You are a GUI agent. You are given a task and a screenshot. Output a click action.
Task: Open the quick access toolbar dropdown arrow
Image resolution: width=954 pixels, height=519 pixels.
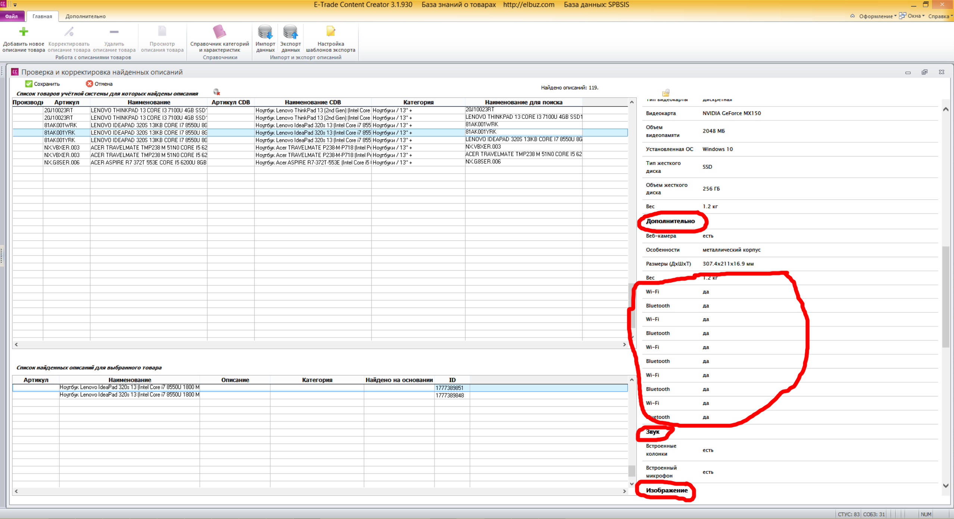(15, 5)
